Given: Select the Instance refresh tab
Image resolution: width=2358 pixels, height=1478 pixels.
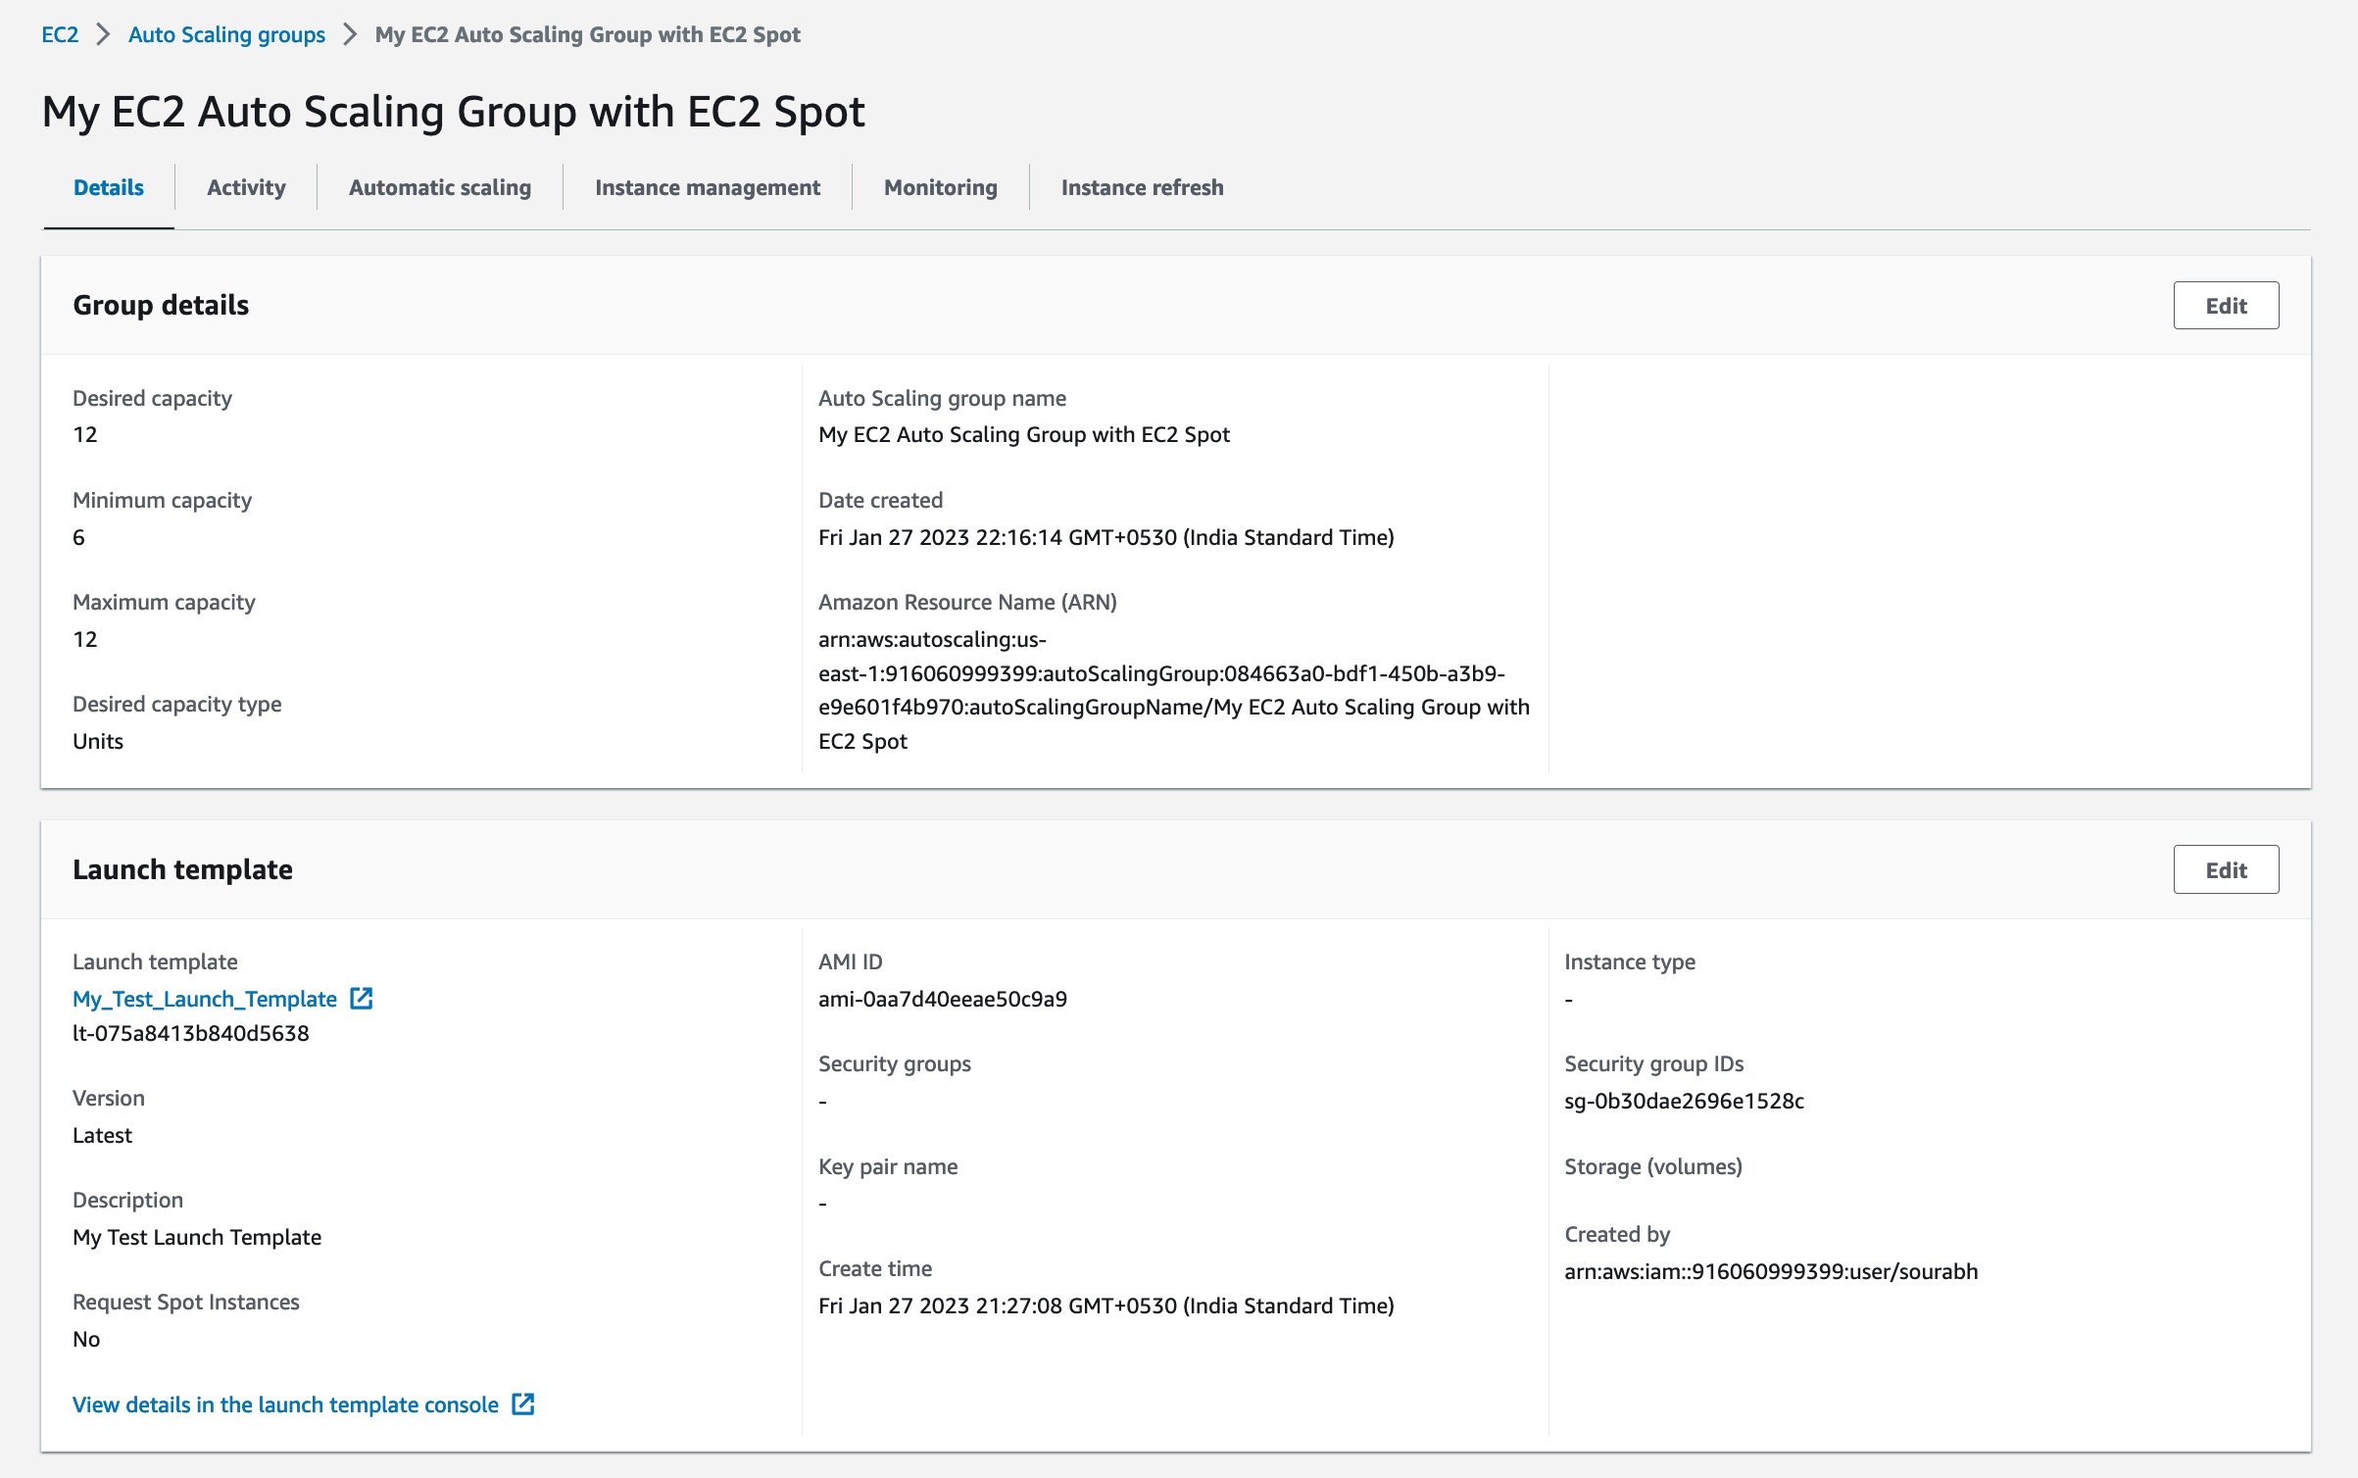Looking at the screenshot, I should [1142, 186].
